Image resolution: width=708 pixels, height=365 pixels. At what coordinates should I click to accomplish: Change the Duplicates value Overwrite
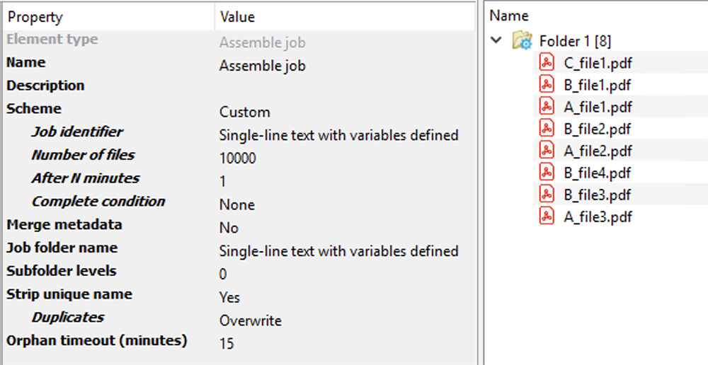(x=250, y=320)
